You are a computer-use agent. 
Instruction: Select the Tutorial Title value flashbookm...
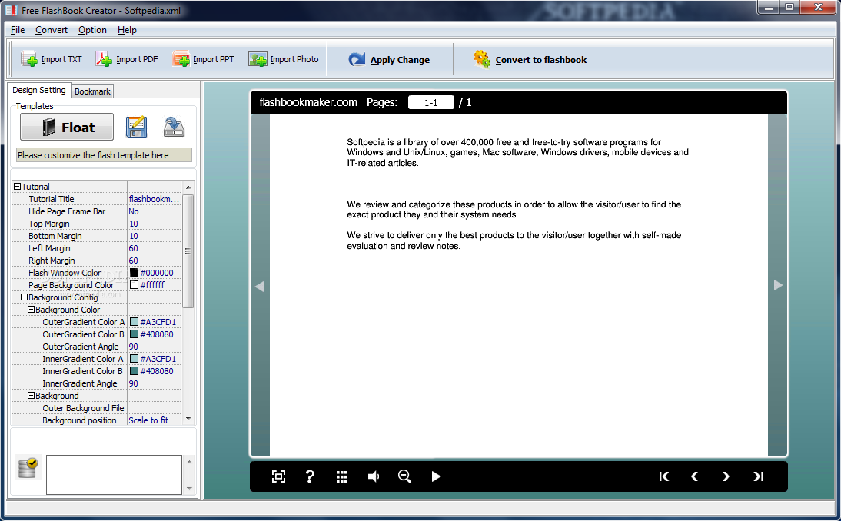coord(155,199)
